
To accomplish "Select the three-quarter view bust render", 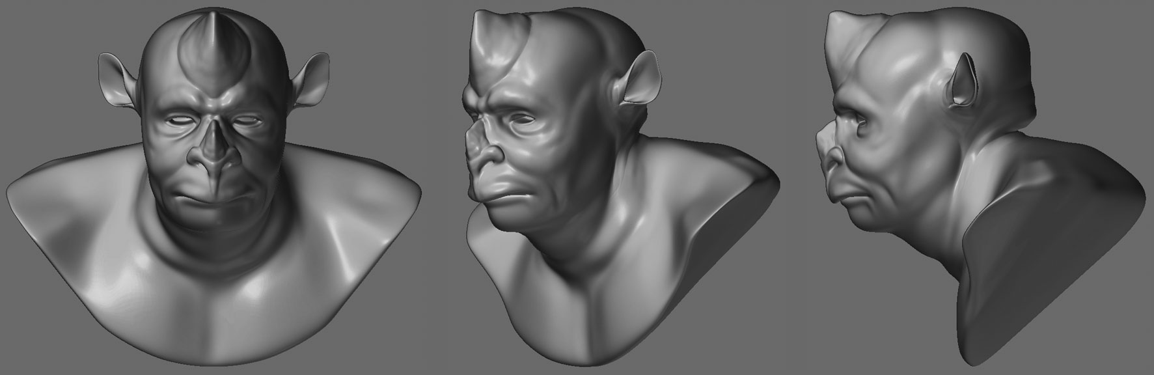I will pos(622,186).
